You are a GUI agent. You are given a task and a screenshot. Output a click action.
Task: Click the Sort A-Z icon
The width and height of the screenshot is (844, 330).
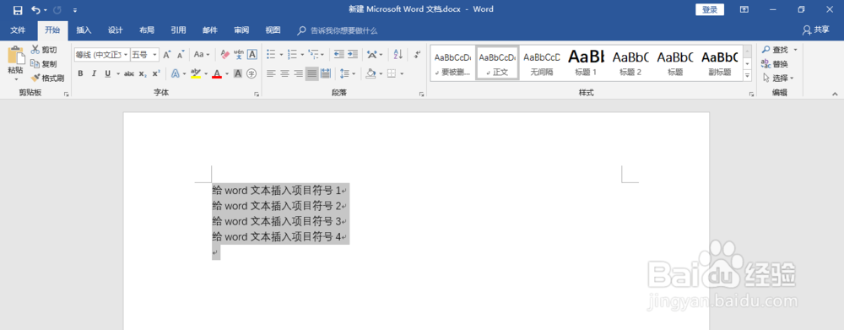[398, 54]
